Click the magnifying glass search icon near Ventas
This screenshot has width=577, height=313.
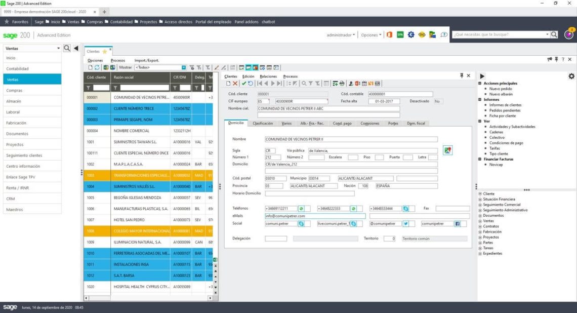[x=66, y=48]
